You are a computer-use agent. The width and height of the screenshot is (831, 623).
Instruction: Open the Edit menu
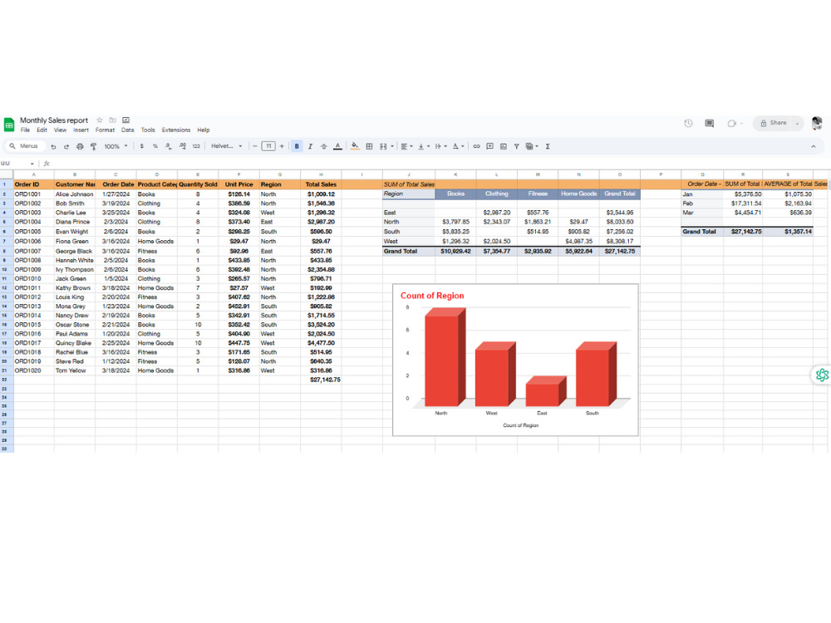pyautogui.click(x=42, y=130)
